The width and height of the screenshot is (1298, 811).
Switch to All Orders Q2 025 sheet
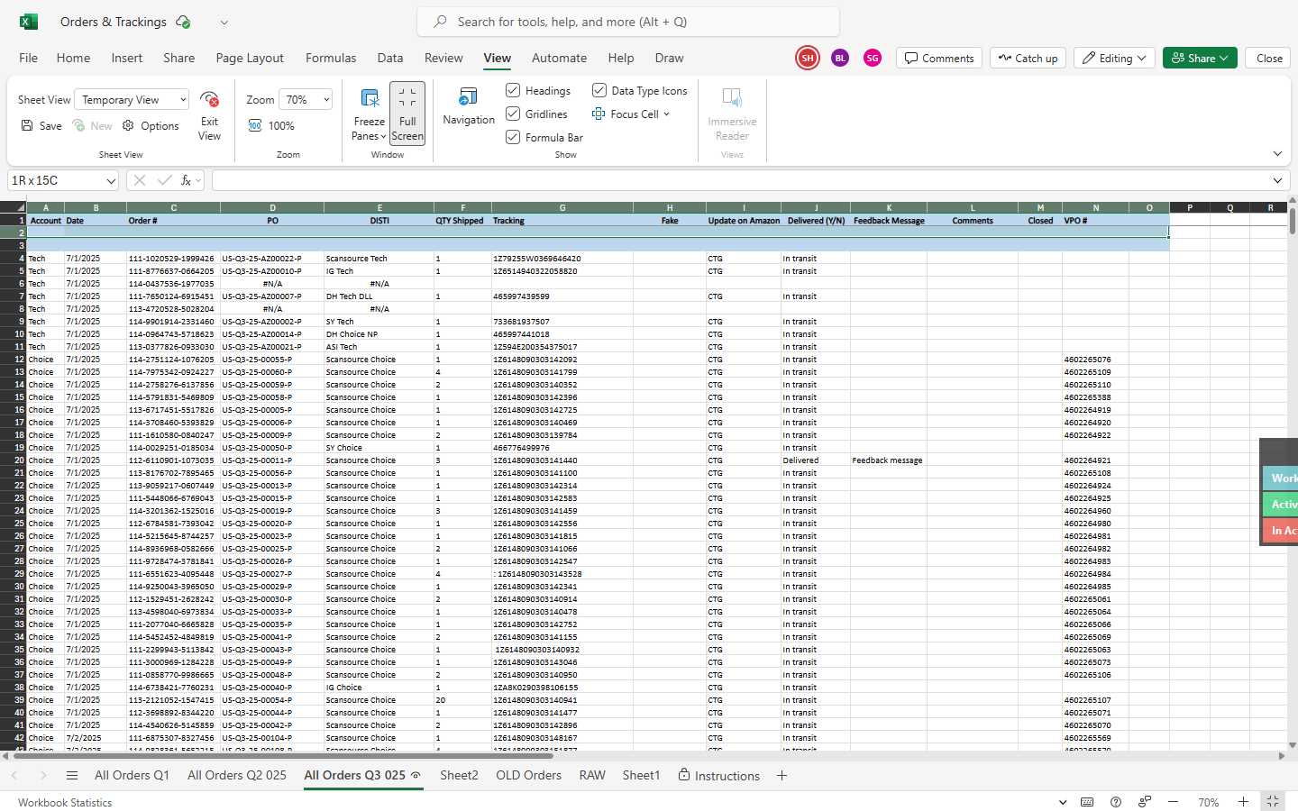coord(237,775)
